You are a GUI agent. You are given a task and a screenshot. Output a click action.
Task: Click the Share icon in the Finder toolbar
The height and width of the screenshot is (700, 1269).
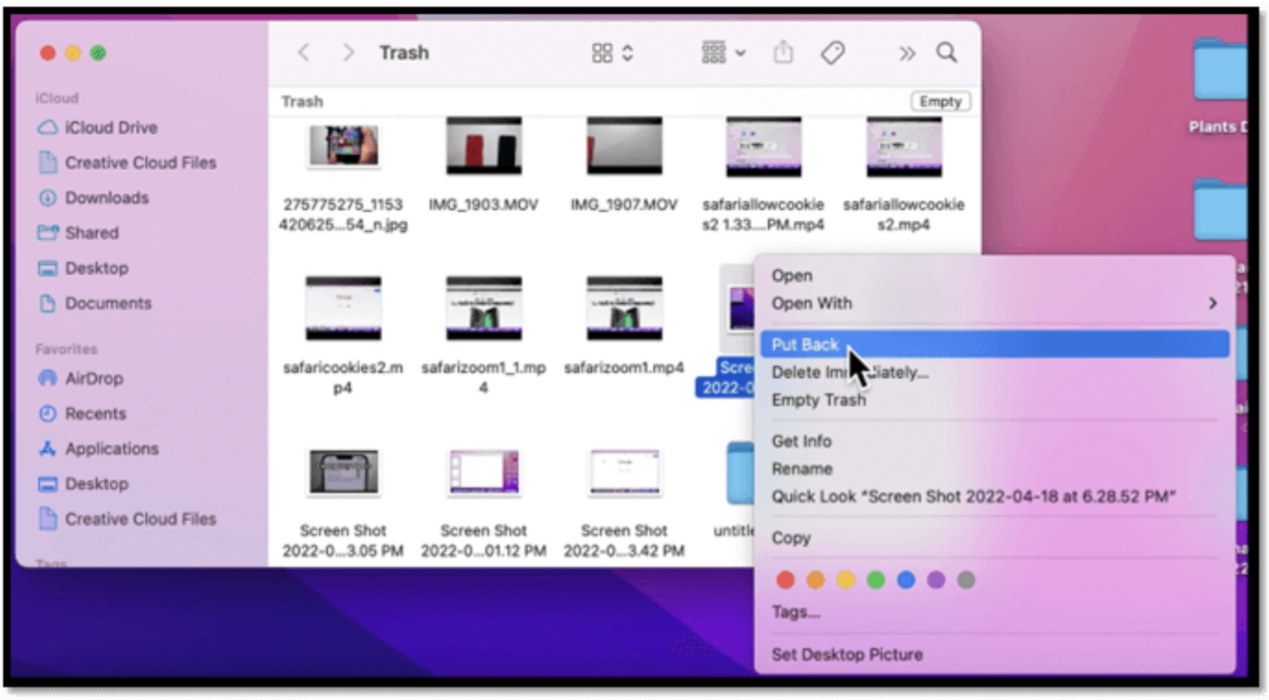pos(783,53)
